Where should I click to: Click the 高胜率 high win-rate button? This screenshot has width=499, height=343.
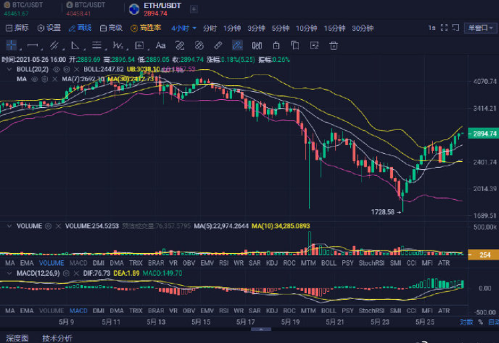pyautogui.click(x=145, y=28)
